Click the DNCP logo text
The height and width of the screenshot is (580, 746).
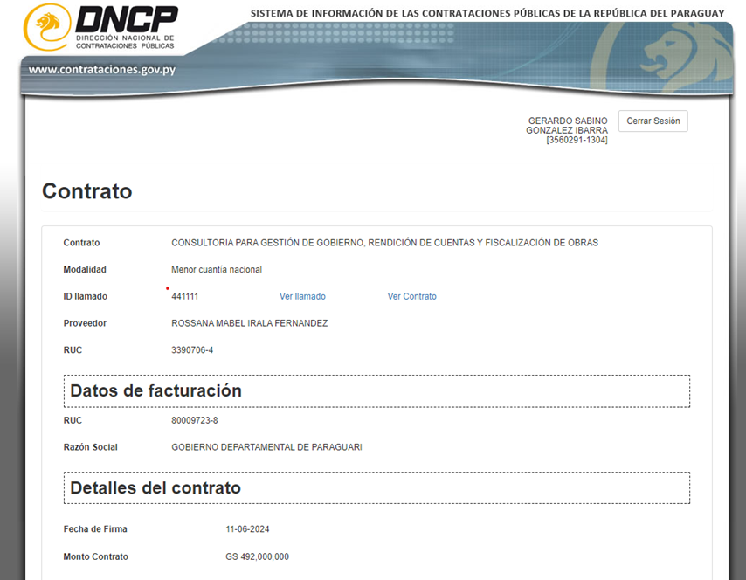click(126, 19)
